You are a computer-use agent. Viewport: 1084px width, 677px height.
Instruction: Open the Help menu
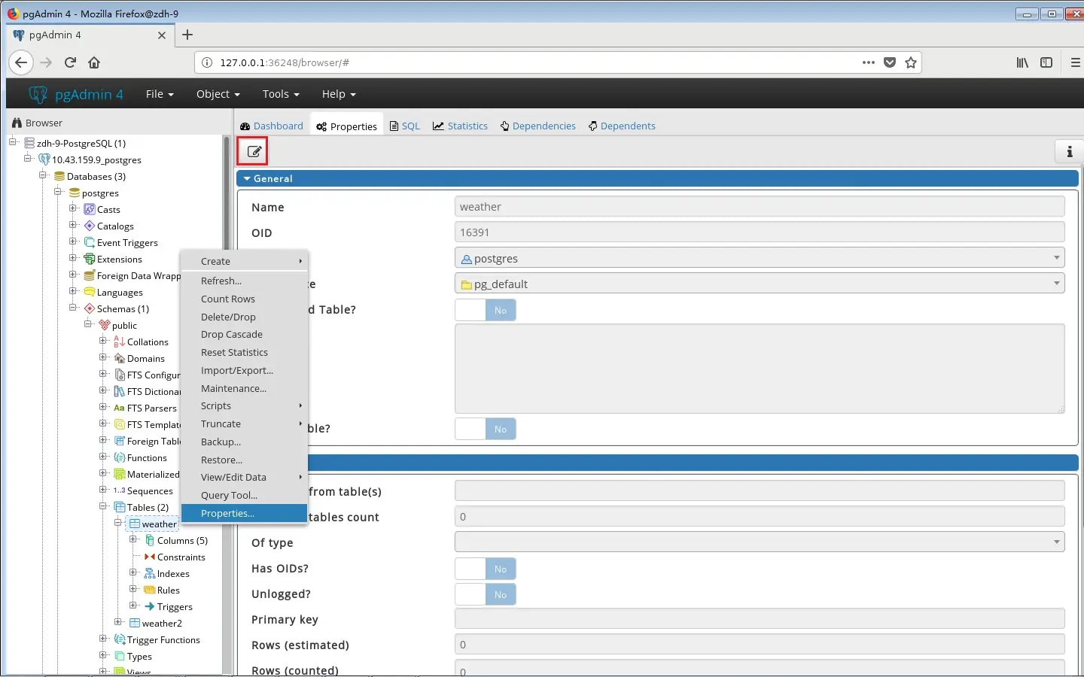click(x=339, y=94)
